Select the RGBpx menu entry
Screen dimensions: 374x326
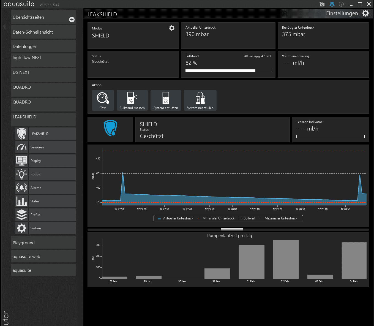click(52, 174)
